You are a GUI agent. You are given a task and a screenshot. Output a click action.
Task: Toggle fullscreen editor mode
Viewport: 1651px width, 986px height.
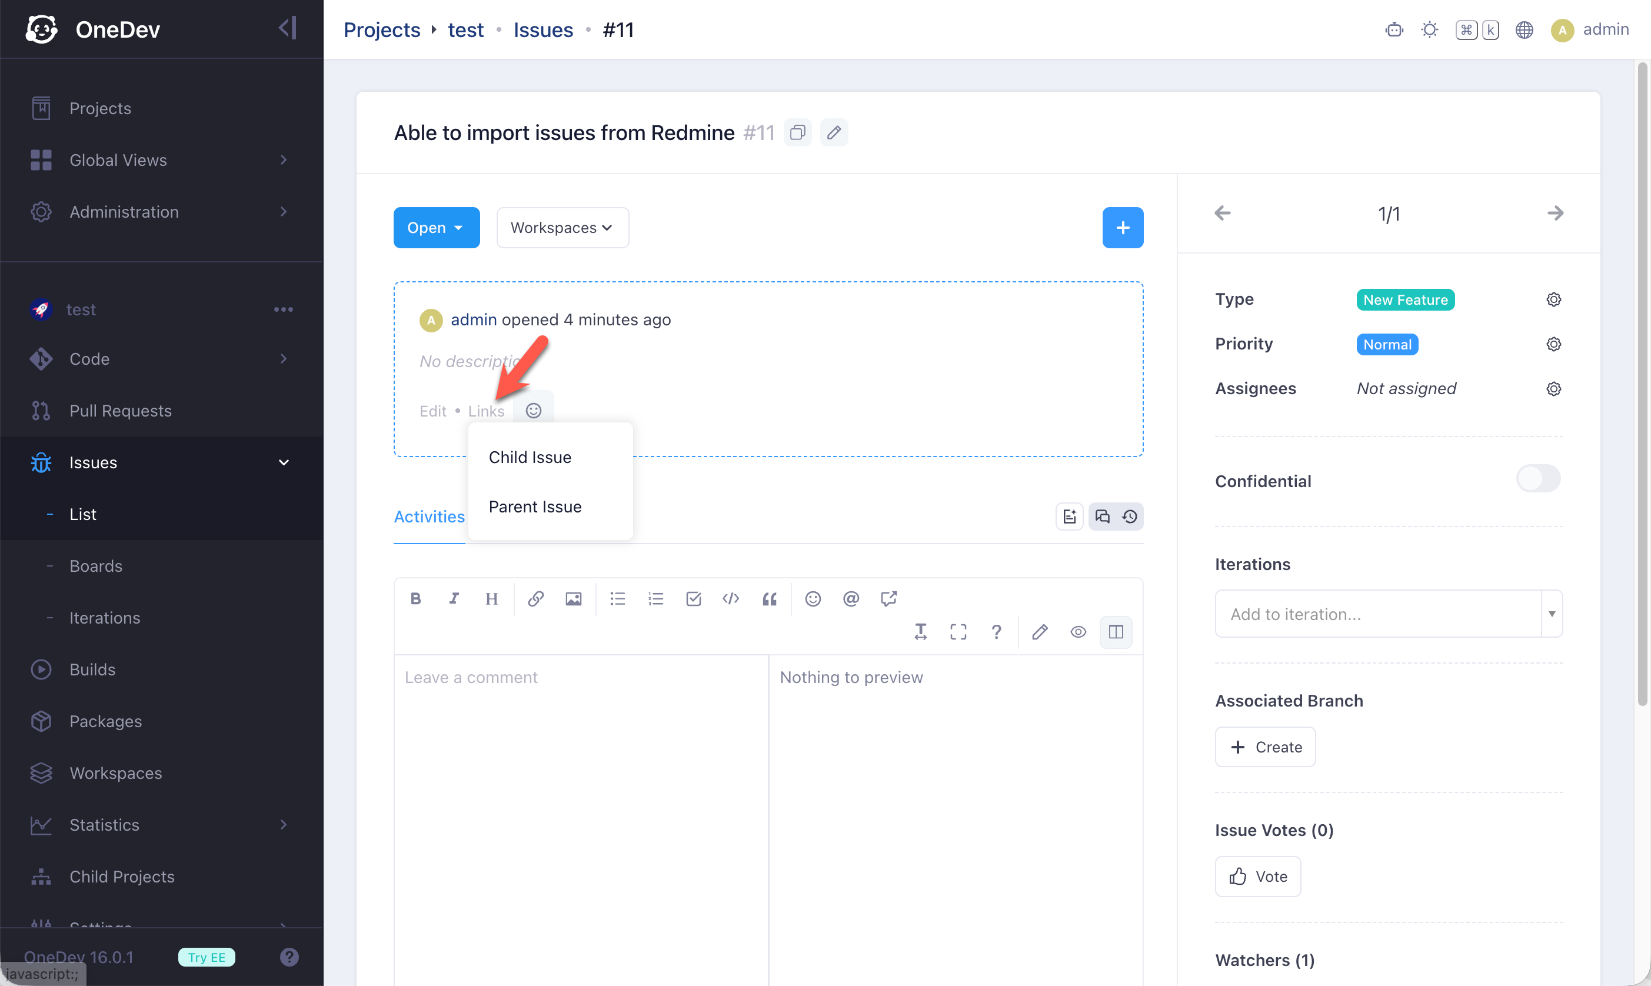[958, 631]
